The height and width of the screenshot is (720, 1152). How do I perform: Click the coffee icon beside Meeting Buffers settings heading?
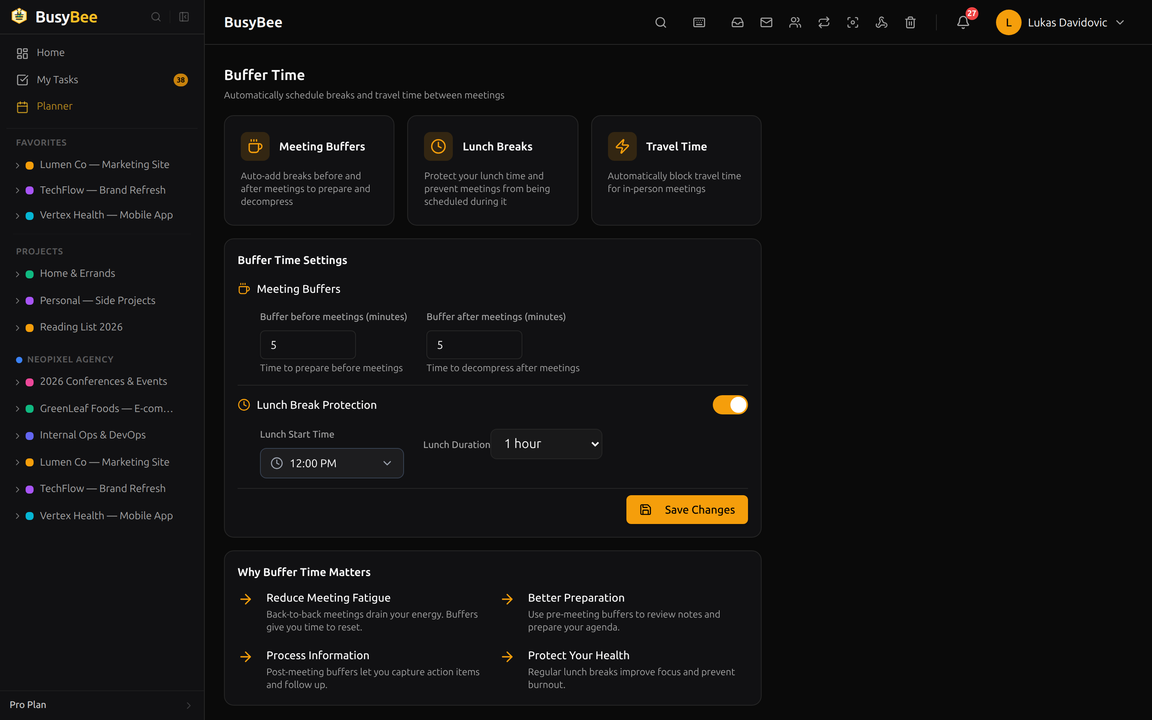point(244,288)
